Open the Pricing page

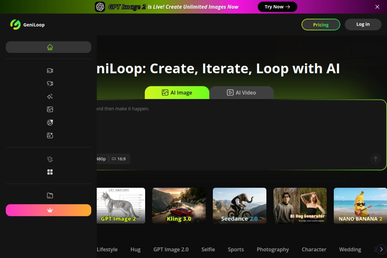coord(321,25)
